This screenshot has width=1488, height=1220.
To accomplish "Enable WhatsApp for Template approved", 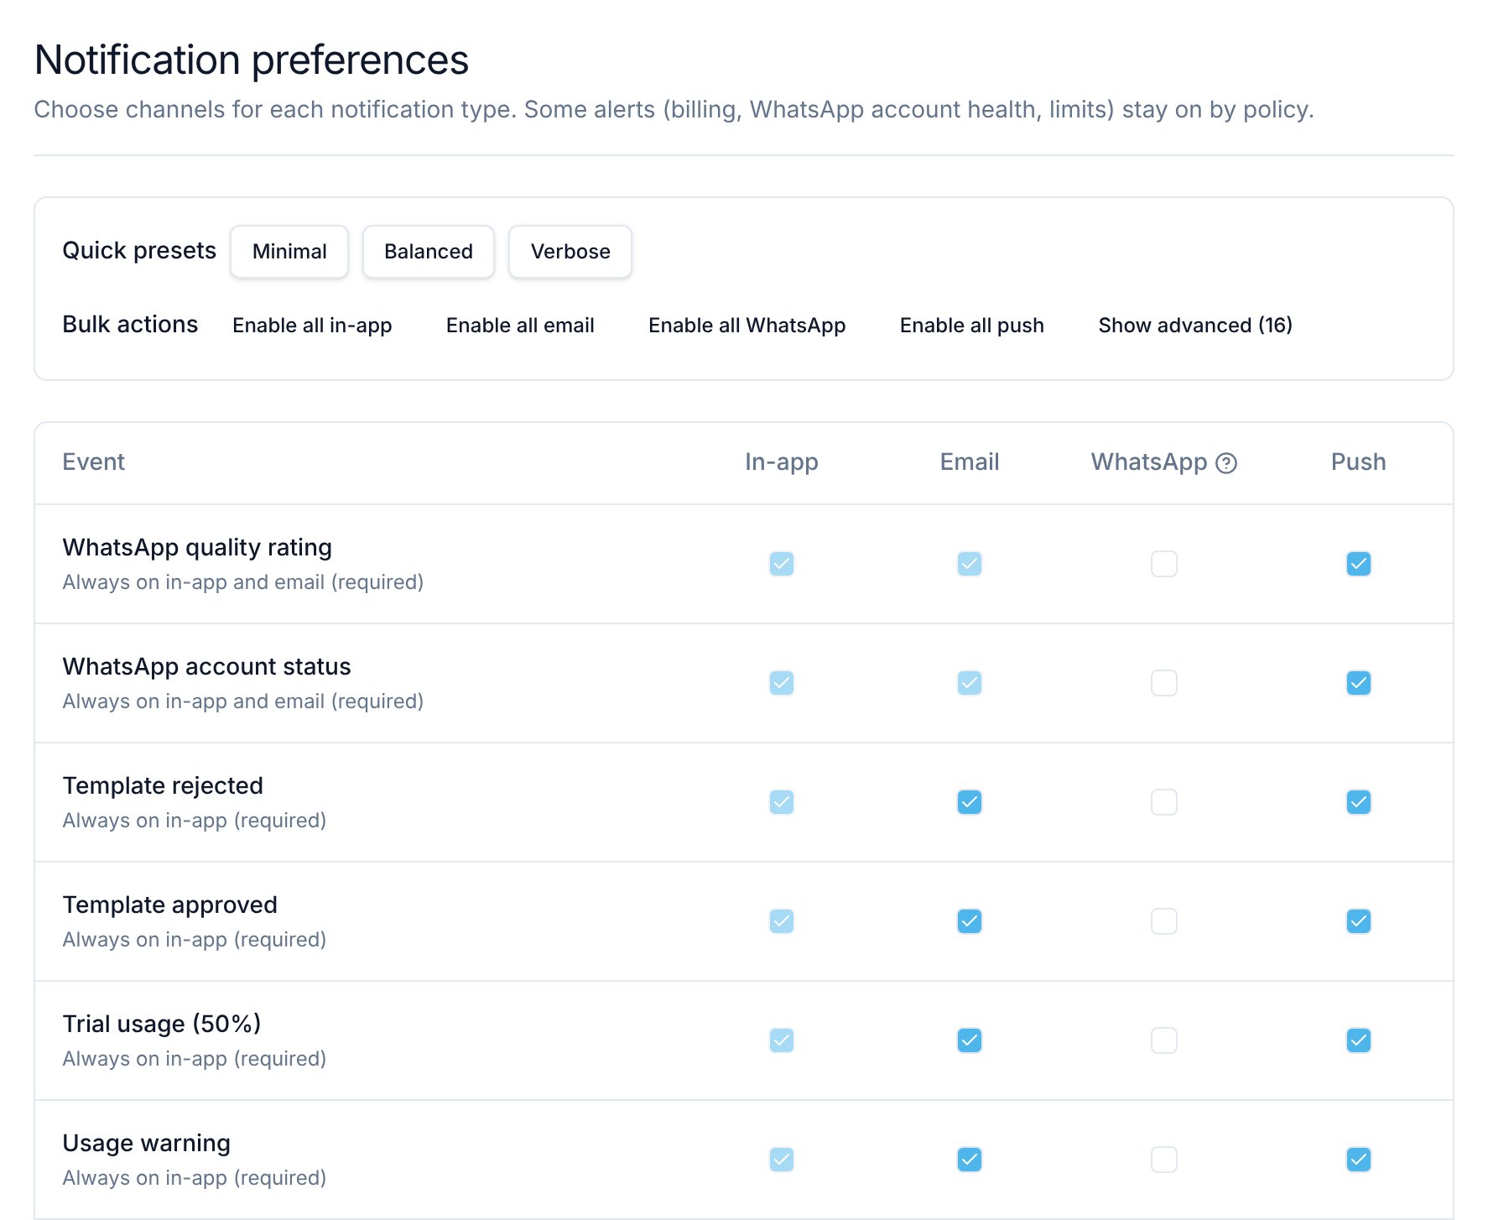I will tap(1164, 921).
